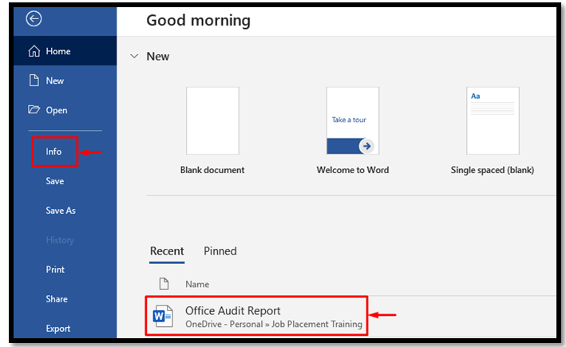Select Save in the sidebar
The width and height of the screenshot is (566, 347).
pyautogui.click(x=55, y=181)
